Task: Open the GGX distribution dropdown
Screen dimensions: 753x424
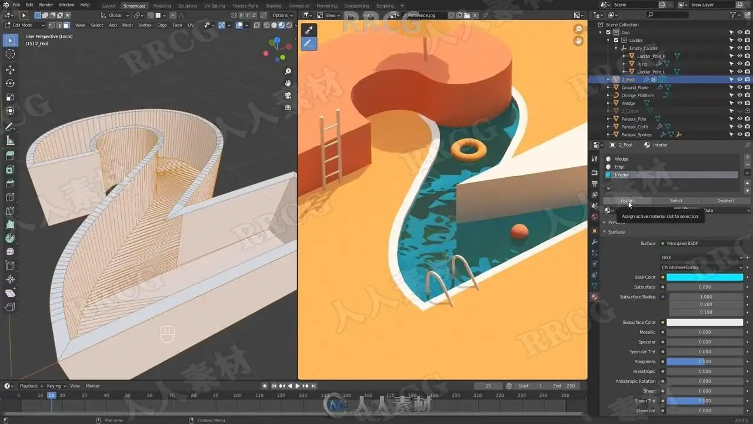Action: [x=702, y=257]
